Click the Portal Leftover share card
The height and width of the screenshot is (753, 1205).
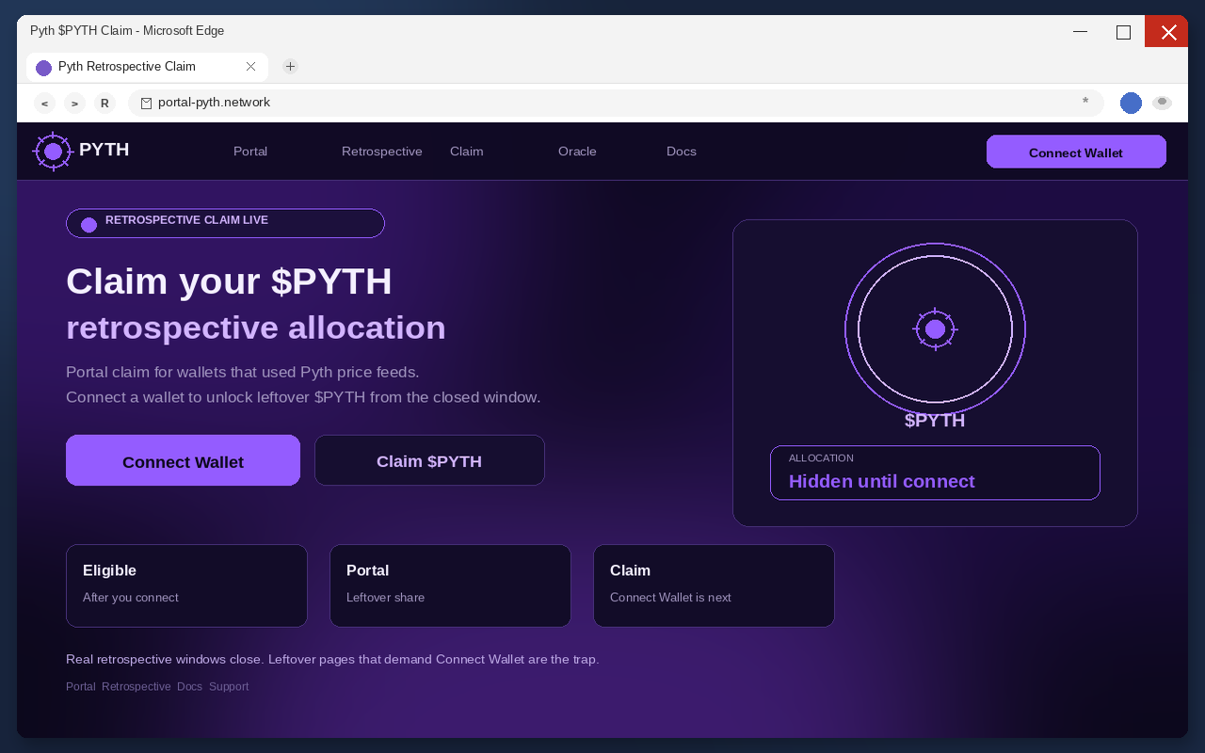click(x=450, y=585)
